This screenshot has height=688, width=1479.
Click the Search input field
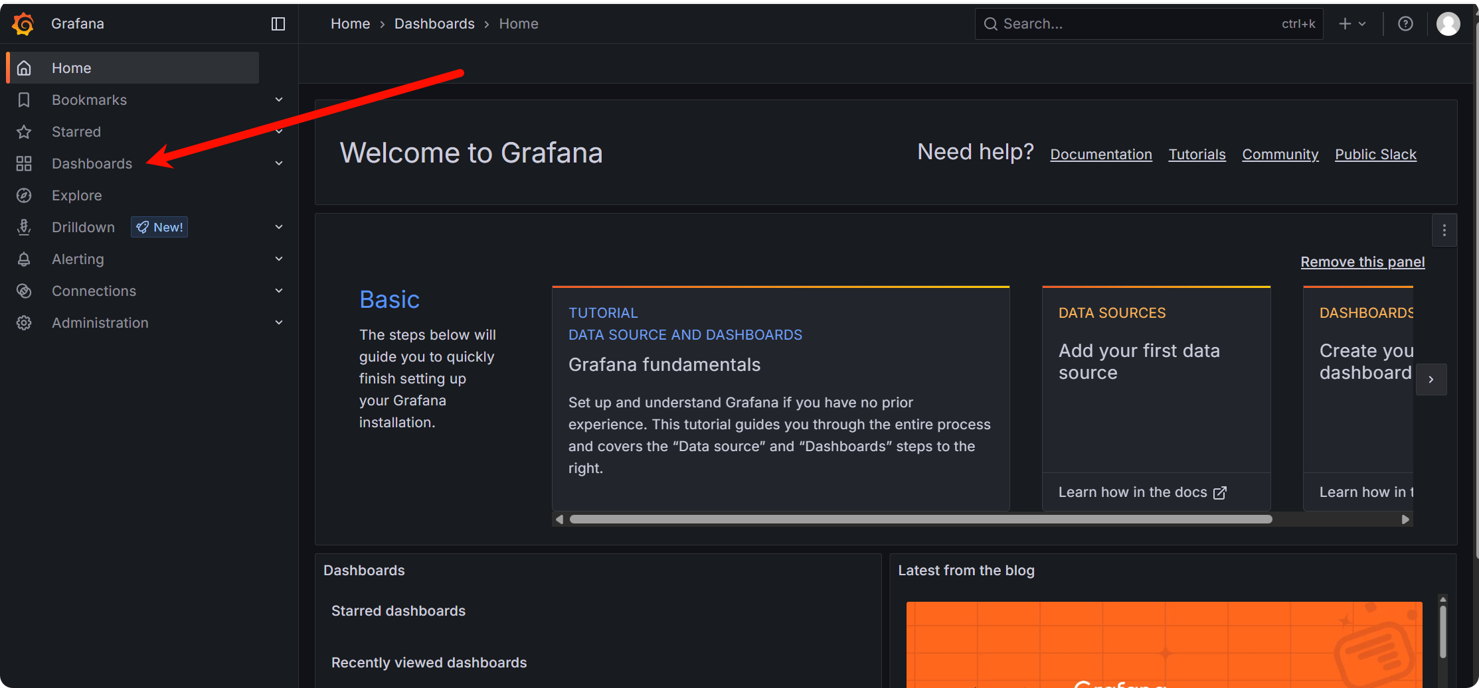click(x=1148, y=24)
